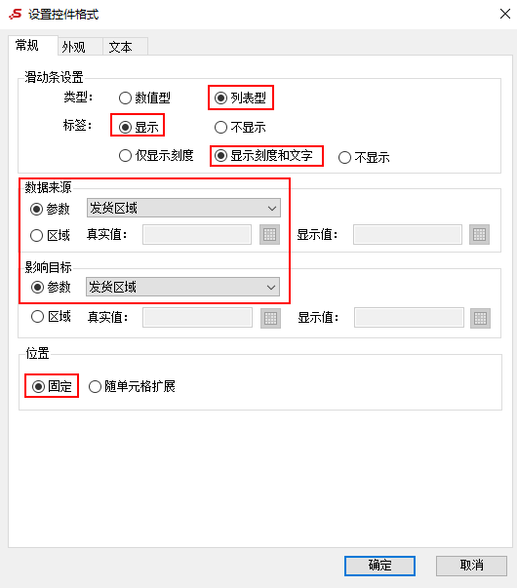This screenshot has width=517, height=588.
Task: Switch to the 外观 tab
Action: tap(73, 47)
